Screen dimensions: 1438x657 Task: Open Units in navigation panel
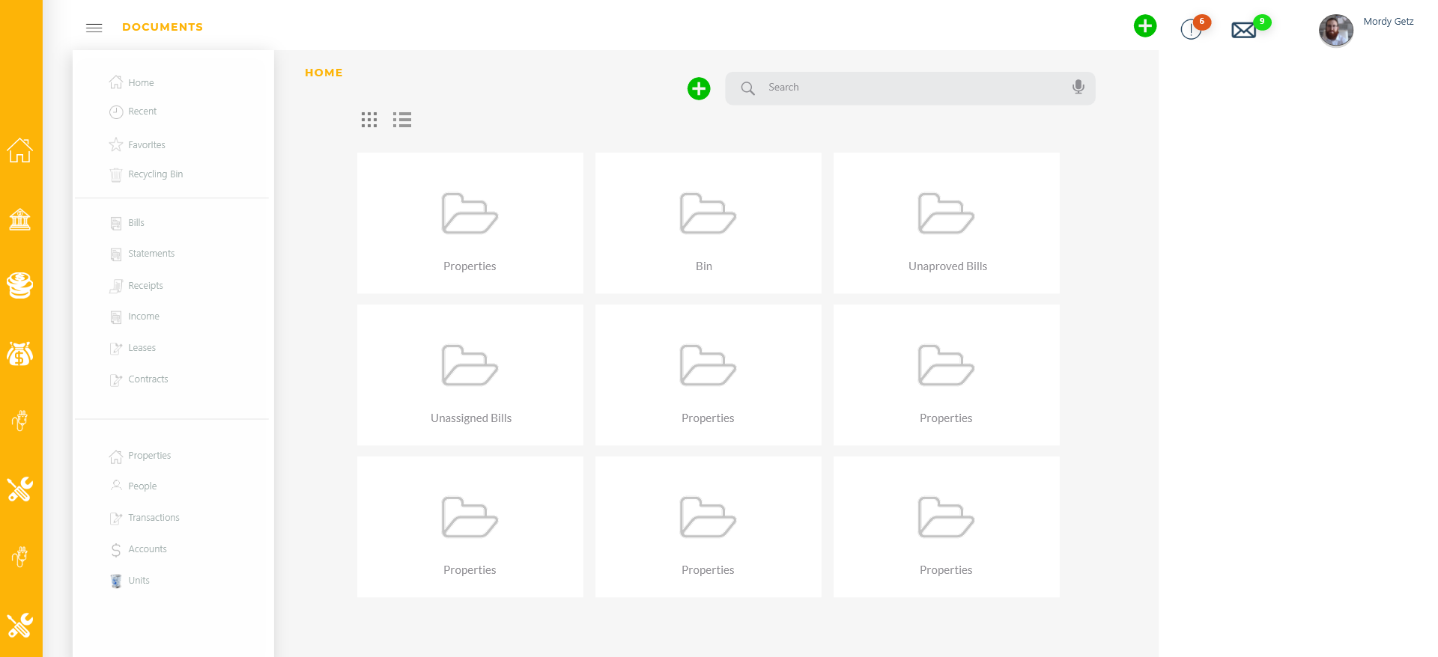(130, 581)
